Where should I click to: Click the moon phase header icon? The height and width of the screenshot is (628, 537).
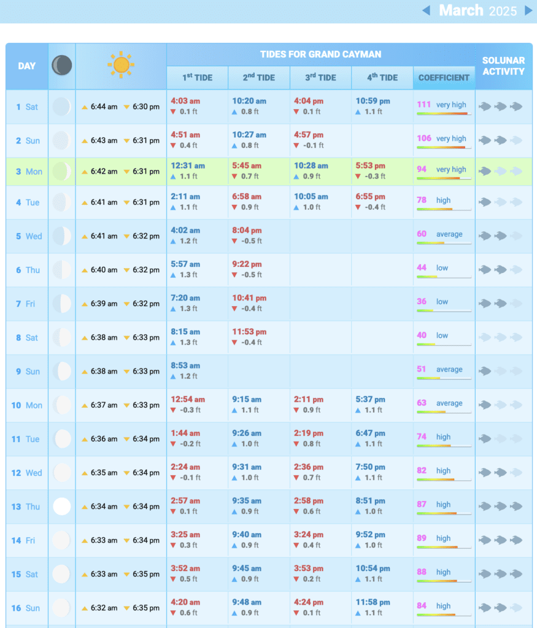[x=61, y=65]
